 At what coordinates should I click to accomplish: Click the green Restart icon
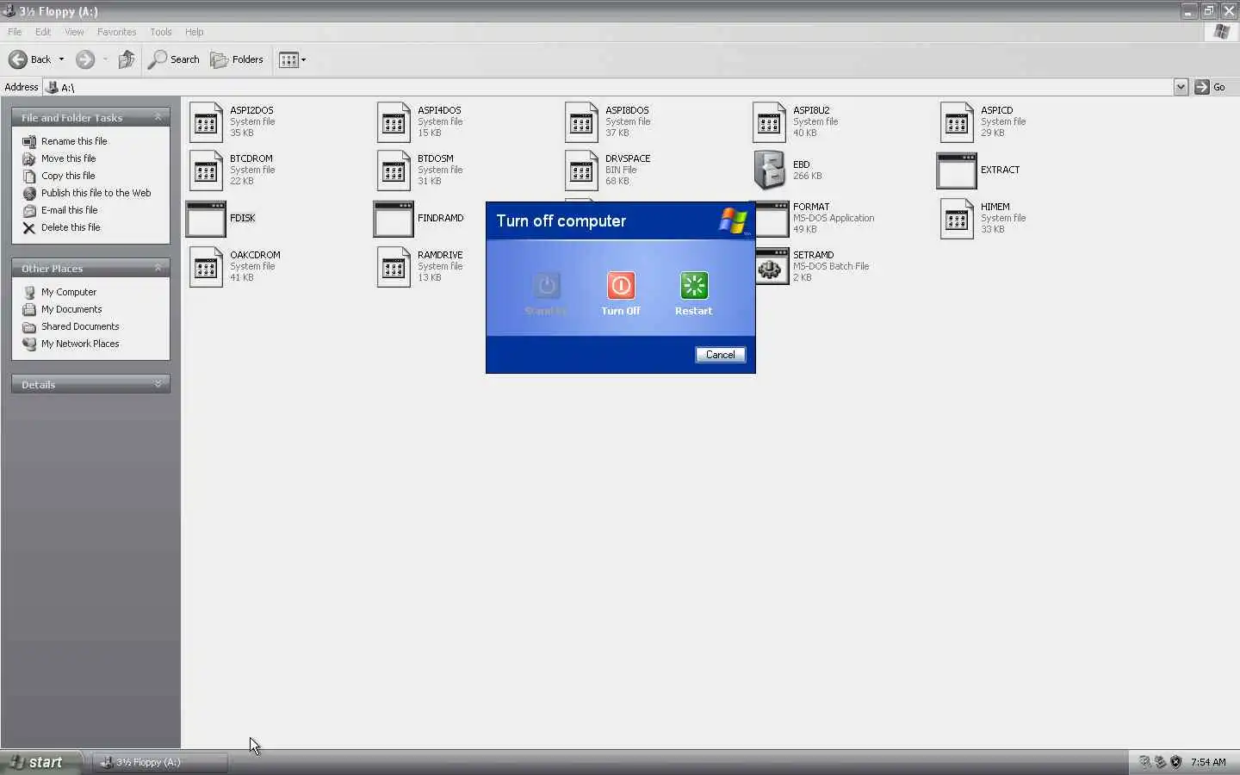tap(694, 286)
